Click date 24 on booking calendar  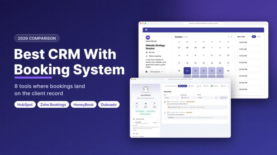(x=228, y=71)
